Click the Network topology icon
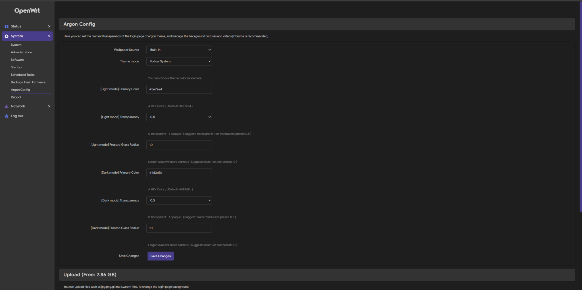The width and height of the screenshot is (582, 290). 7,106
